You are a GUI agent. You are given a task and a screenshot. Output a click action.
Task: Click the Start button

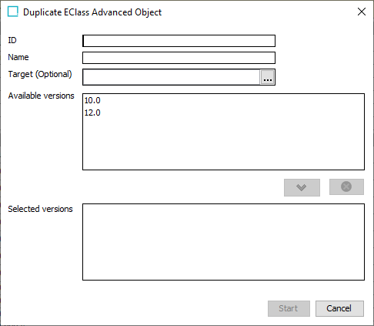point(289,308)
